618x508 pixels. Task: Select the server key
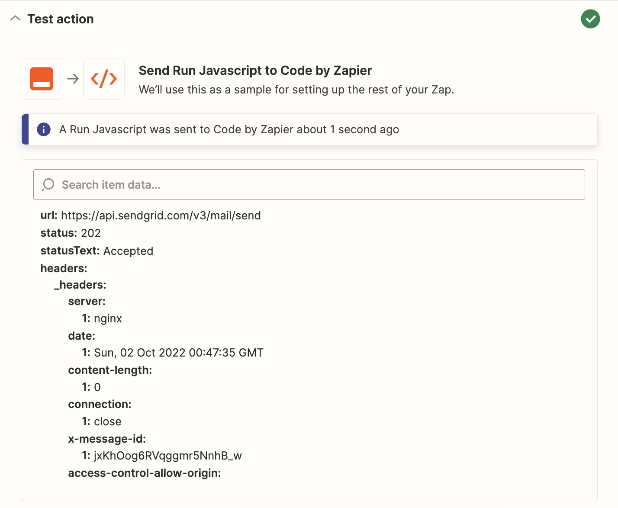(87, 301)
